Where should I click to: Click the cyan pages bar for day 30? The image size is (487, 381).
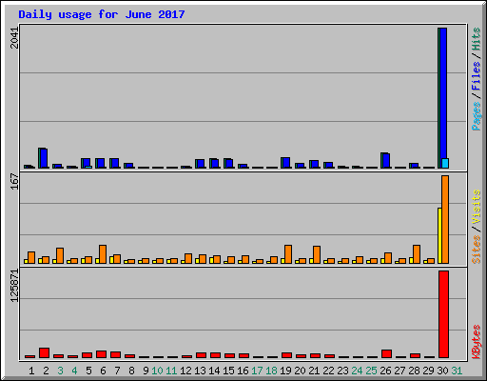(445, 163)
